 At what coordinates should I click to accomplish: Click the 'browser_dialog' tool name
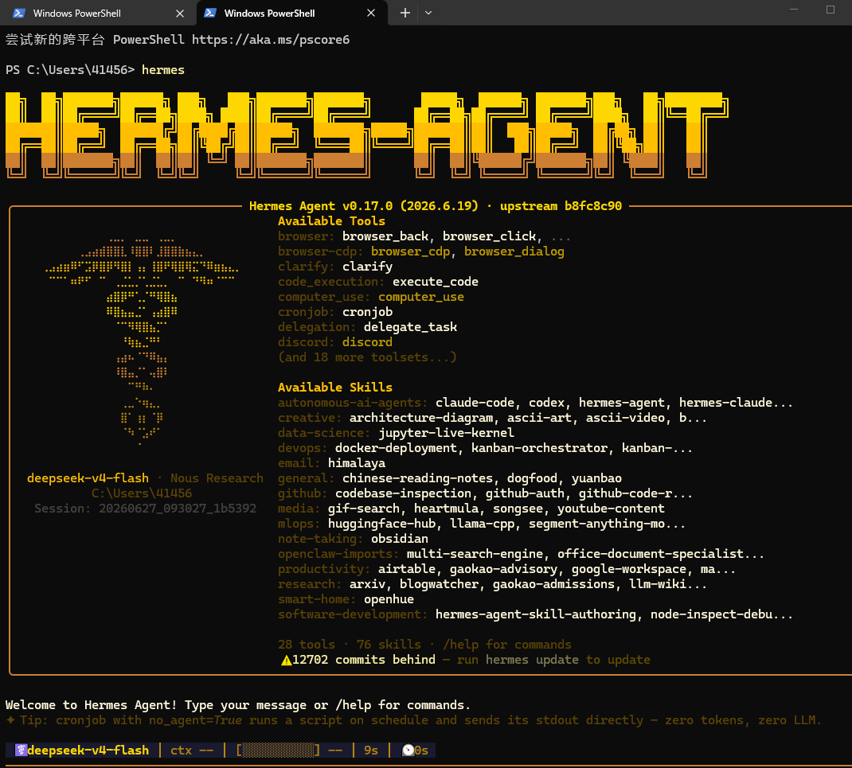[x=514, y=251]
